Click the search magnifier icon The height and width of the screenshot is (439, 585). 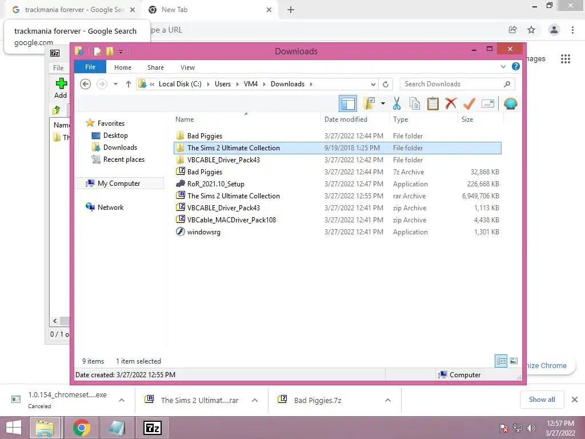click(x=507, y=84)
